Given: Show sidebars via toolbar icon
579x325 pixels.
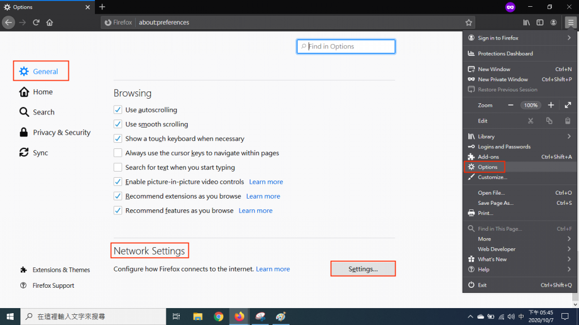Looking at the screenshot, I should (x=540, y=23).
